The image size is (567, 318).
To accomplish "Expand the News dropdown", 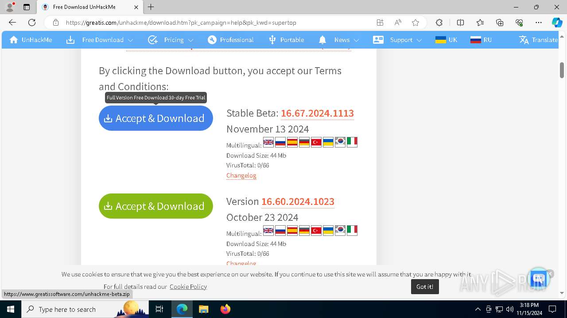I will point(339,40).
